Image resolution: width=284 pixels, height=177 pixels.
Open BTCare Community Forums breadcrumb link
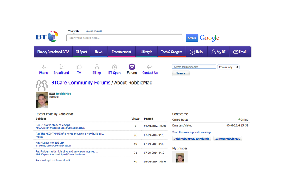click(x=81, y=83)
